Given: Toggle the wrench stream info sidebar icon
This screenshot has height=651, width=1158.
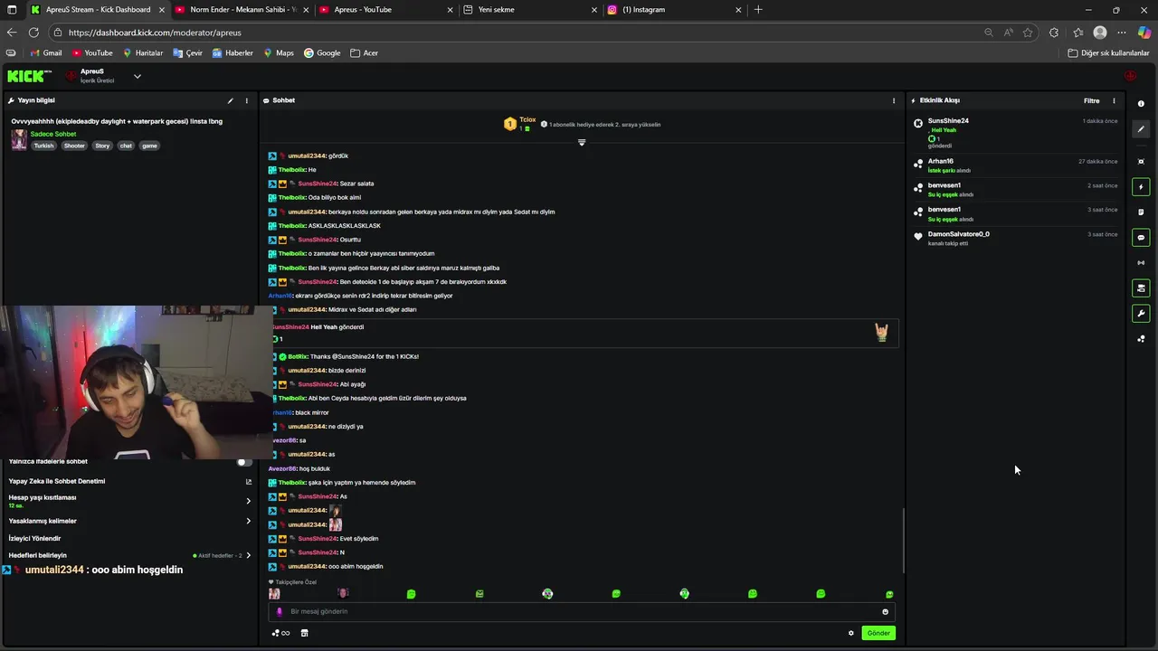Looking at the screenshot, I should (x=1141, y=314).
